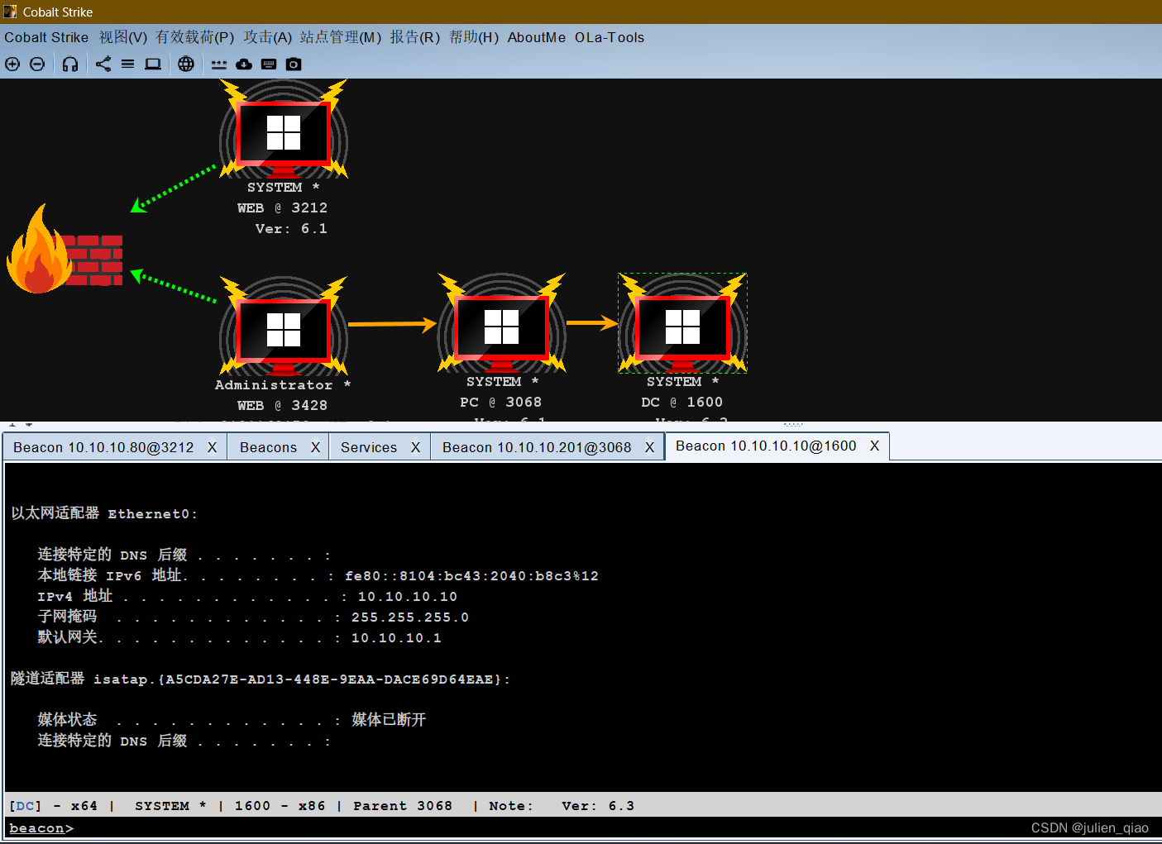Open keystrokes keyboard icon
The image size is (1162, 844).
[269, 64]
